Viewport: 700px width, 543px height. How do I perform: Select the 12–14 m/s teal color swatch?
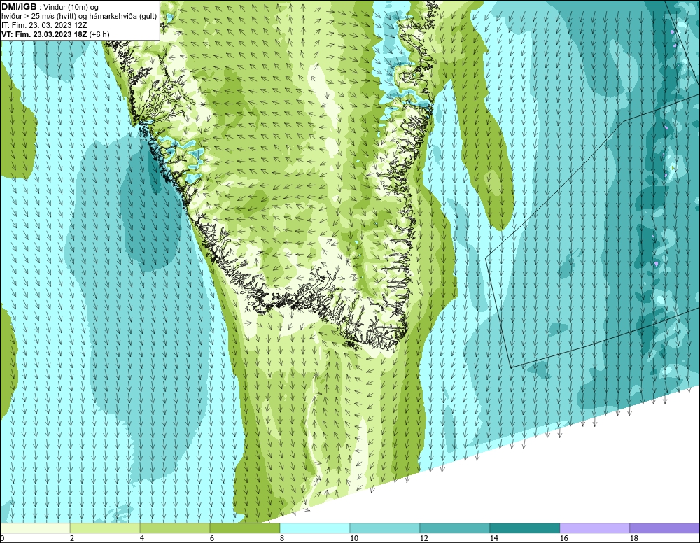coord(454,528)
